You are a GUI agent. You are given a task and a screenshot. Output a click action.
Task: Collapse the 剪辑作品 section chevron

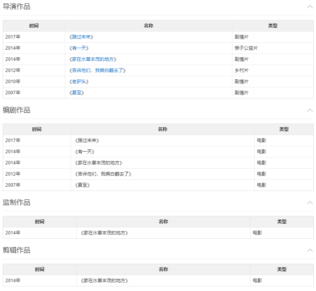(x=310, y=250)
